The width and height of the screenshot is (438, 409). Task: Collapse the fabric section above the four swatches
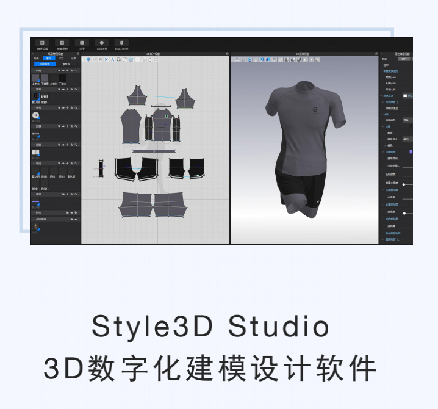tap(34, 71)
